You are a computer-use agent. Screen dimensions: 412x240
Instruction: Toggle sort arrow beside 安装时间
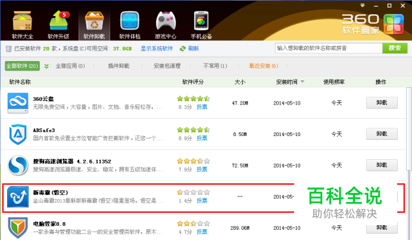pos(302,81)
